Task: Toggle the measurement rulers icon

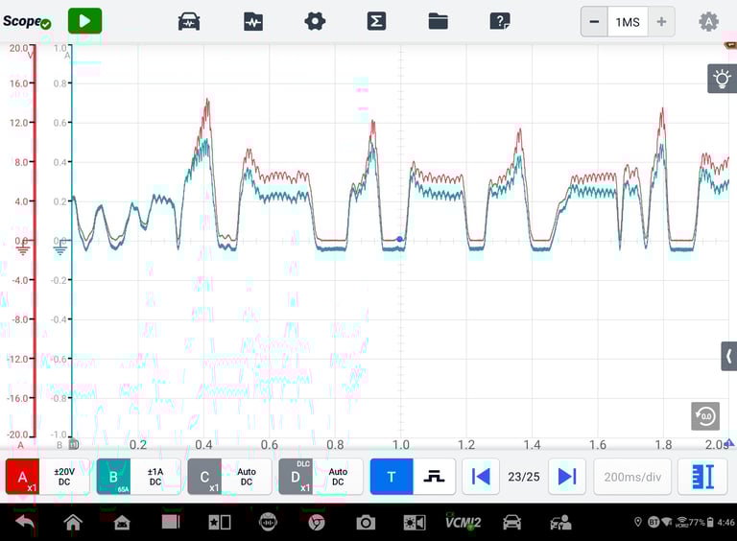Action: [703, 477]
